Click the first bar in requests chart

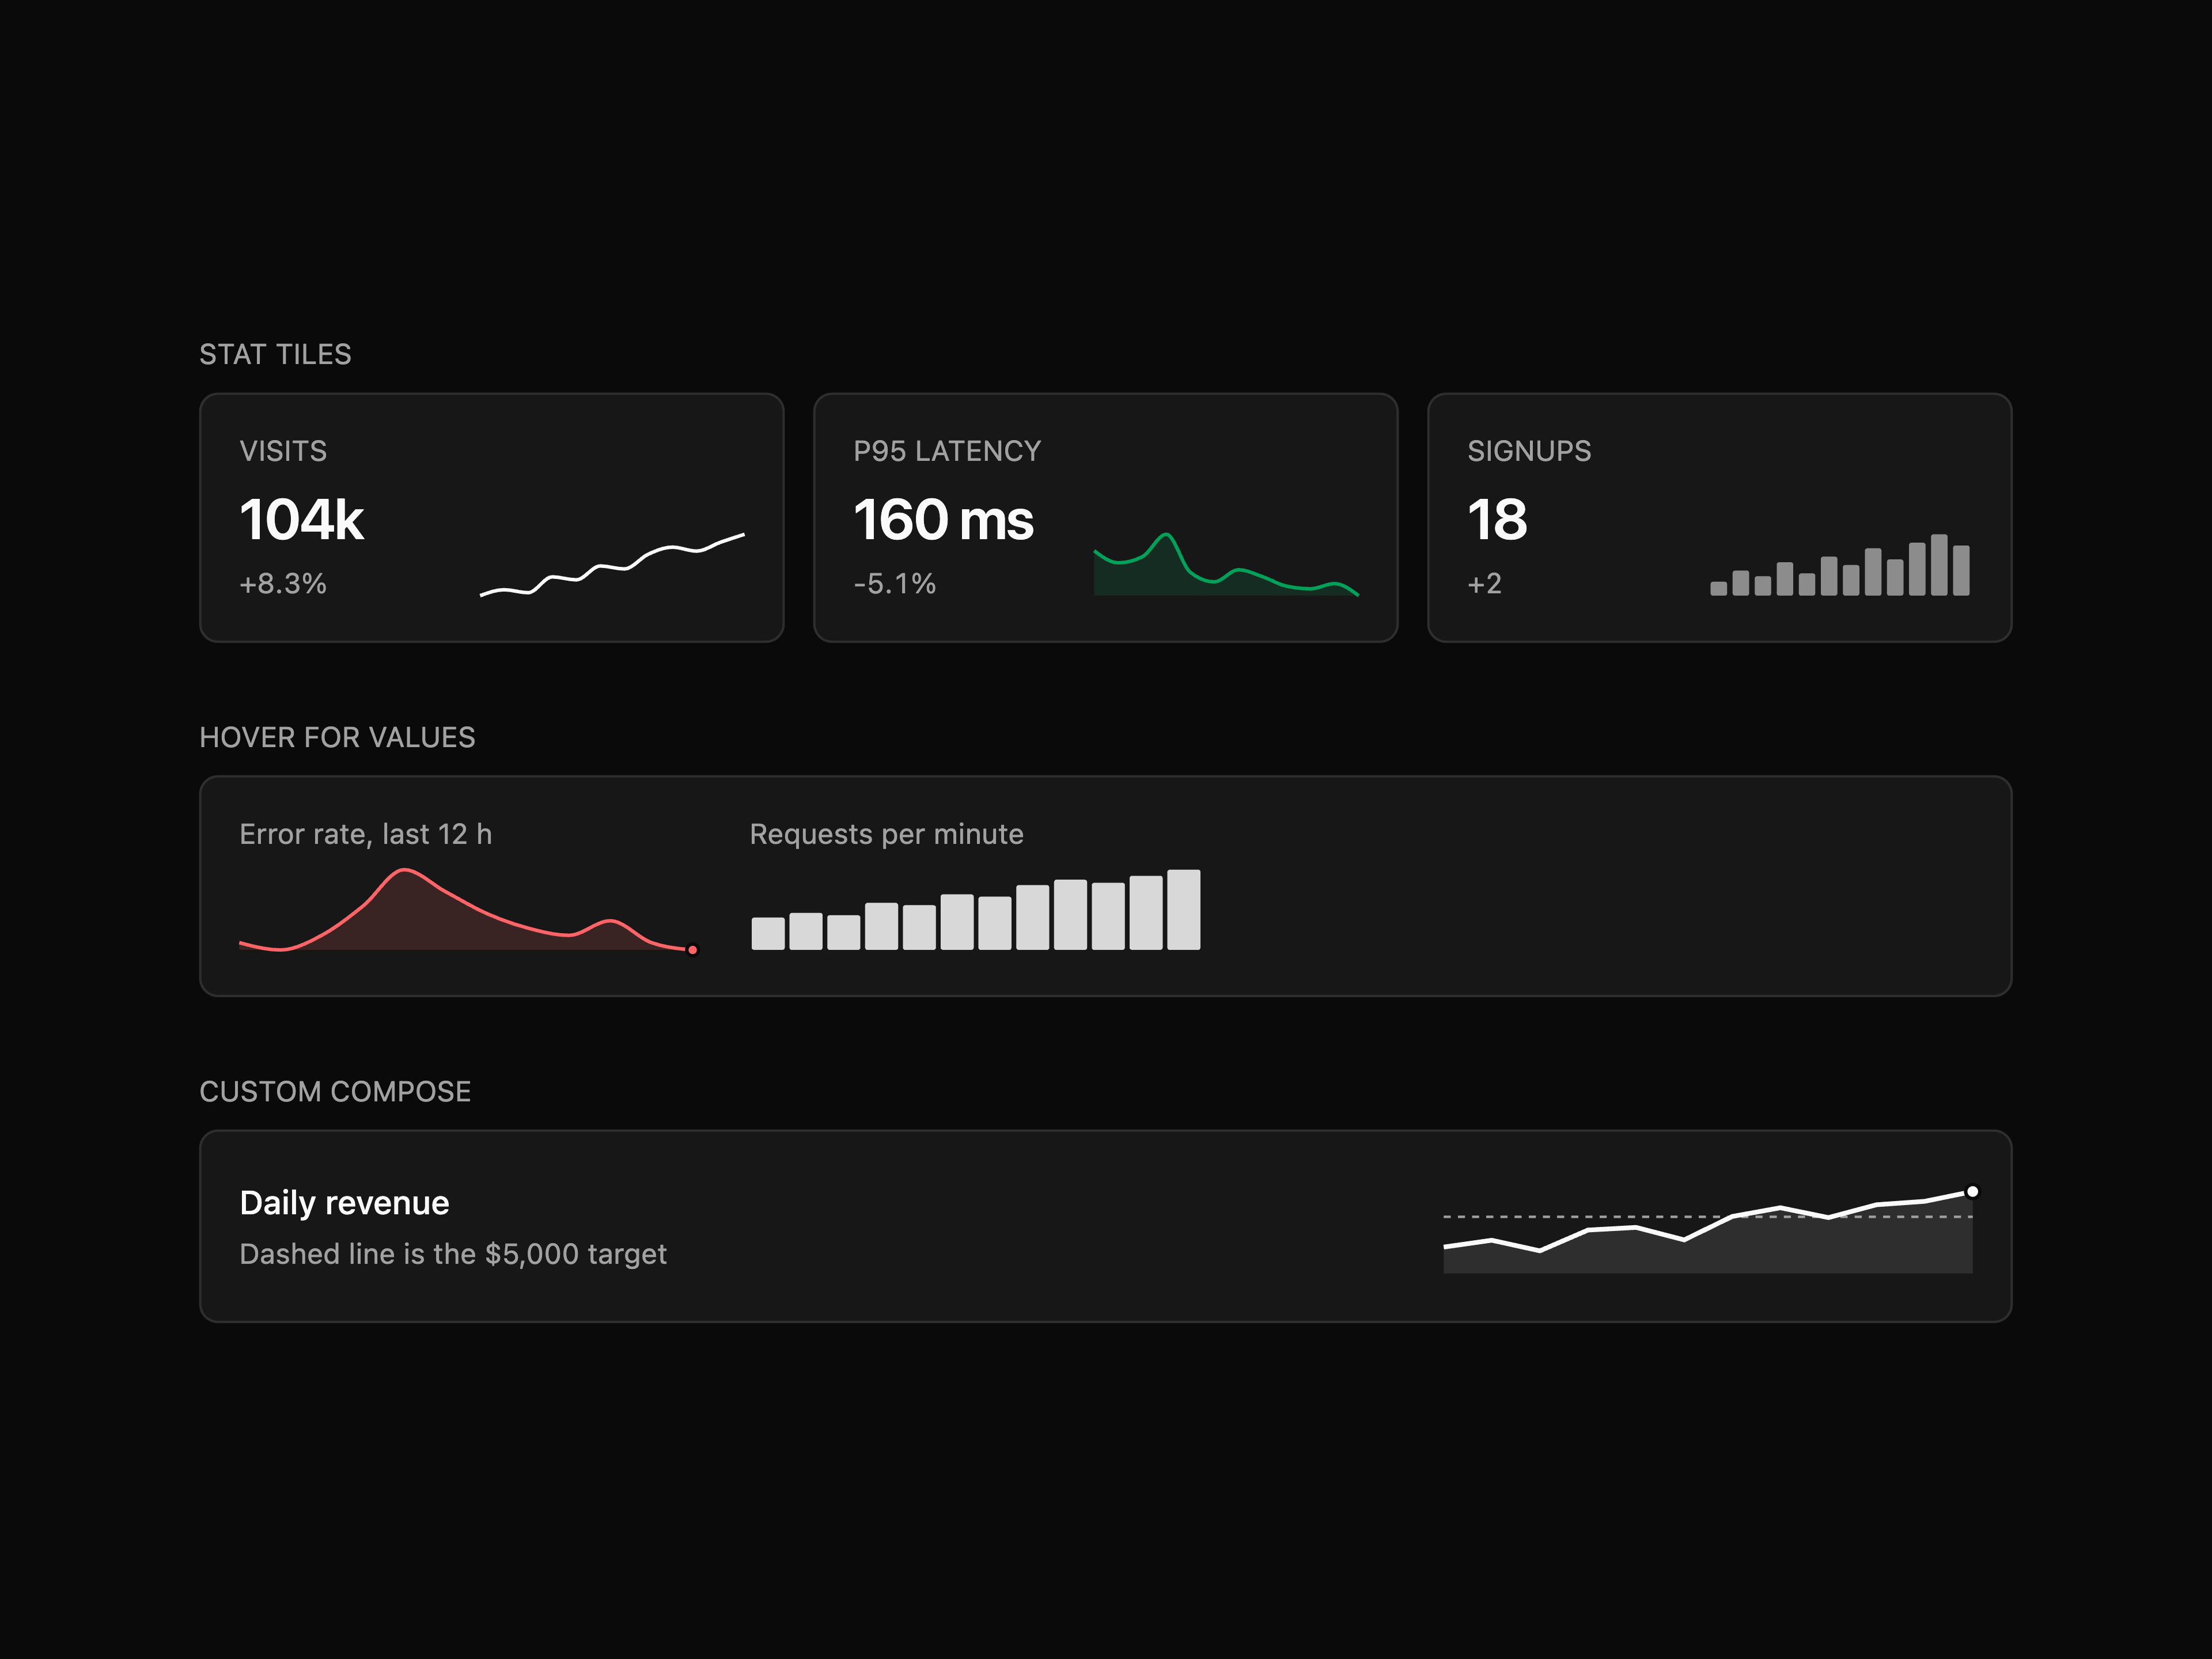click(768, 933)
